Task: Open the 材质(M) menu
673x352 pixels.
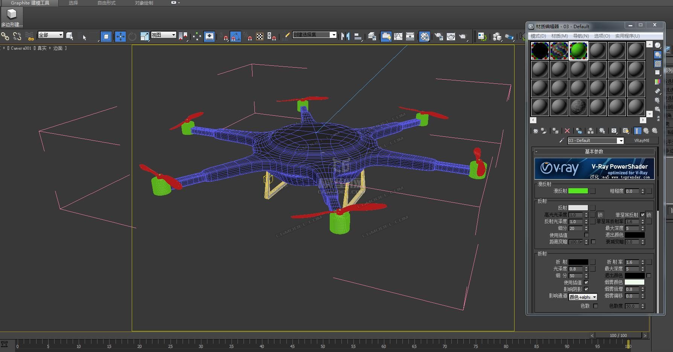Action: (559, 36)
